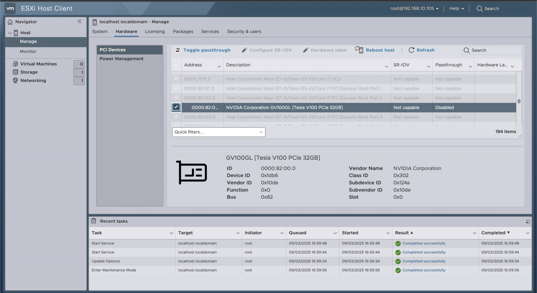Click the Hardware label pencil icon
Viewport: 537px width, 293px height.
pos(305,50)
